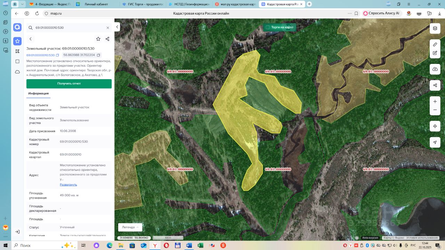Viewport: 445px width, 250px height.
Task: Select the ruler measurement tool
Action: (x=435, y=45)
